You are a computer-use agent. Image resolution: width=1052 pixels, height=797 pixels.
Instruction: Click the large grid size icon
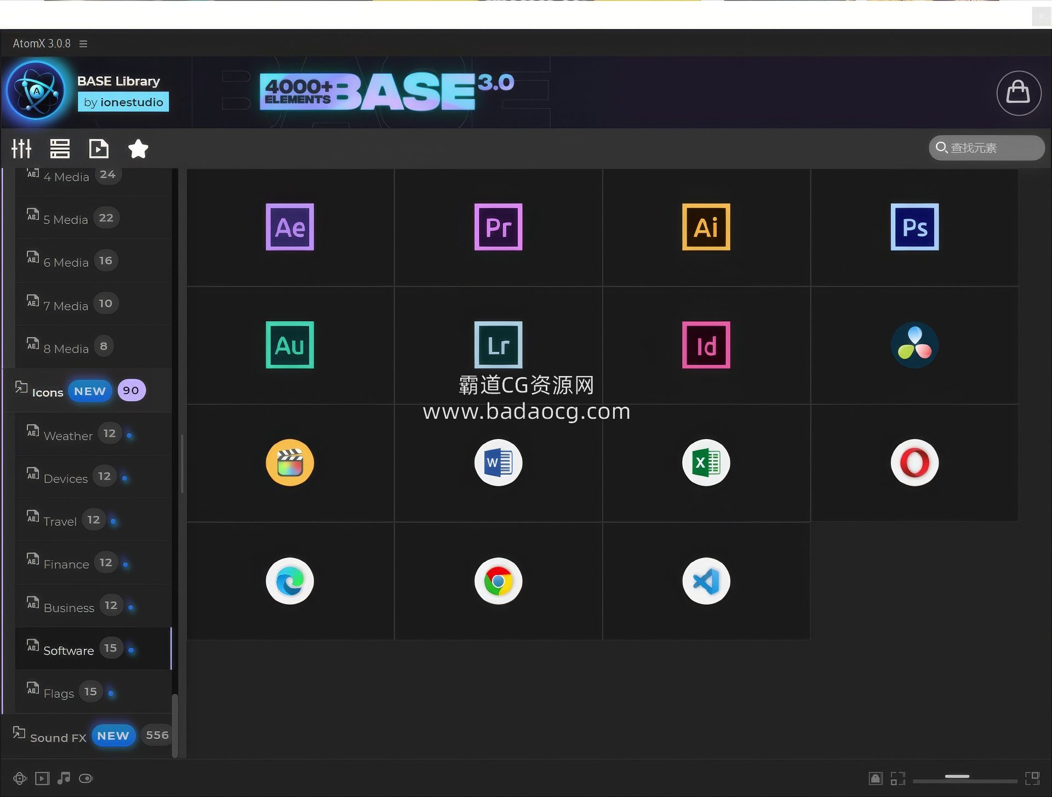1032,778
